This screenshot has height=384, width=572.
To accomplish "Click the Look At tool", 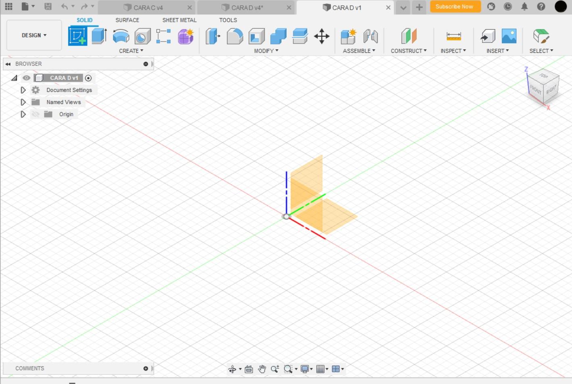I will point(249,369).
